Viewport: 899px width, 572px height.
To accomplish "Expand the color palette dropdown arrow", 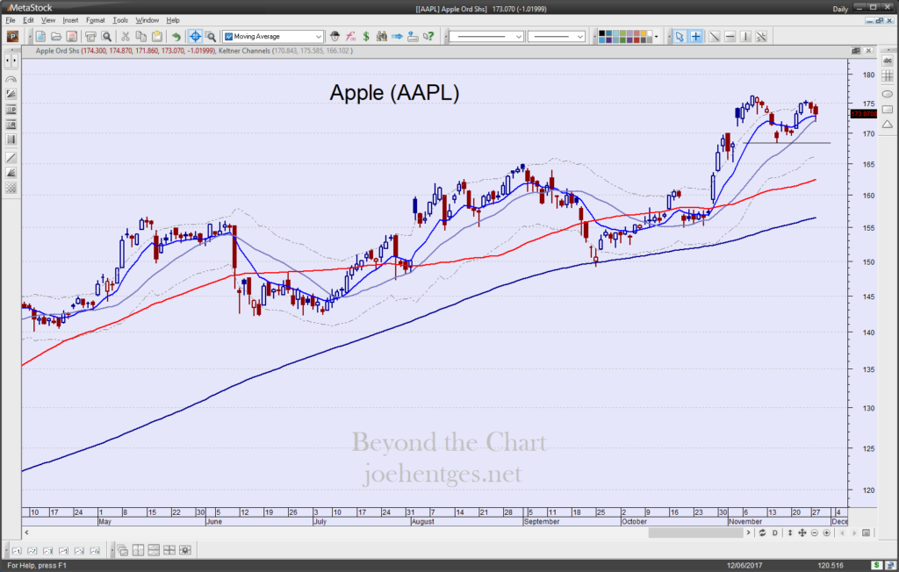I will (x=657, y=37).
